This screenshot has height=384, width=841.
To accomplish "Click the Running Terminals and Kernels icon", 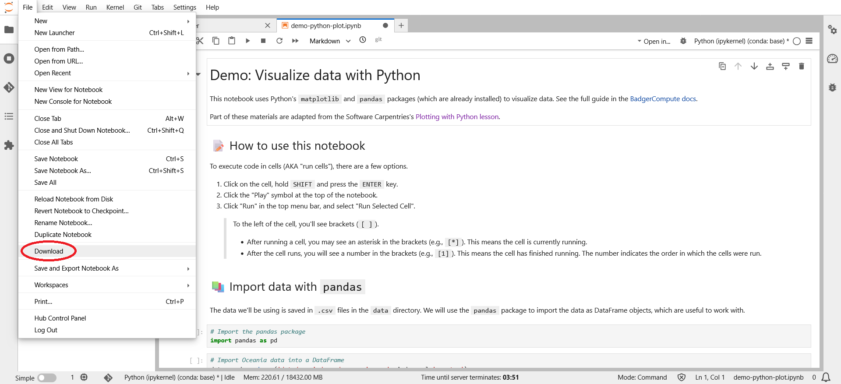I will click(9, 59).
